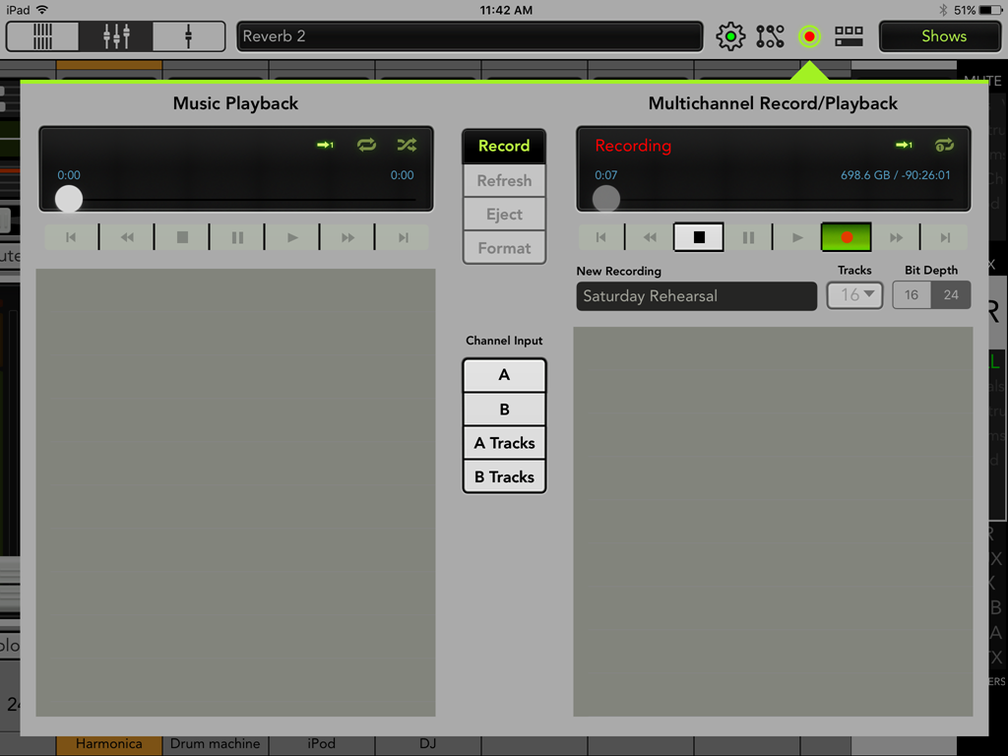The height and width of the screenshot is (756, 1008).
Task: Toggle repeat in Music Playback display
Action: pyautogui.click(x=366, y=145)
